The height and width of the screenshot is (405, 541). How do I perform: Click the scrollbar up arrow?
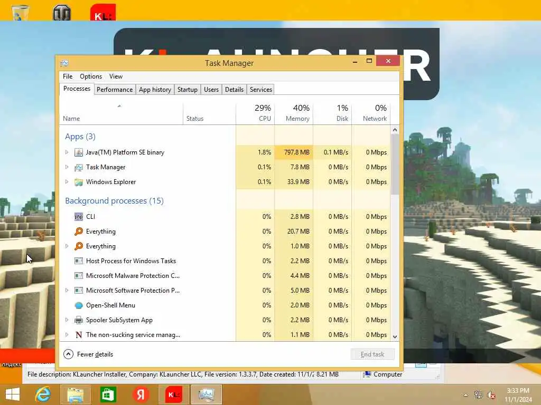click(x=395, y=130)
